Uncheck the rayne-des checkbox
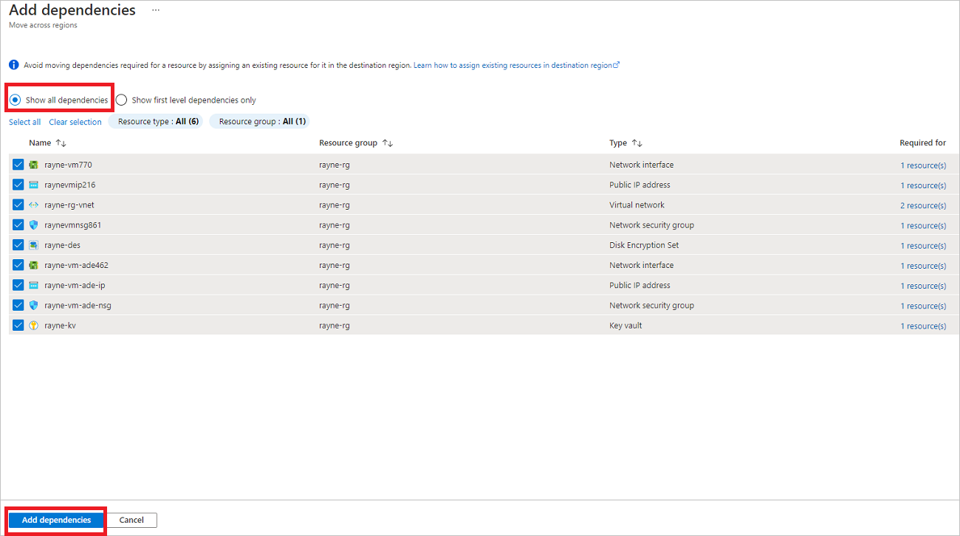Screen dimensions: 960x536 click(18, 245)
